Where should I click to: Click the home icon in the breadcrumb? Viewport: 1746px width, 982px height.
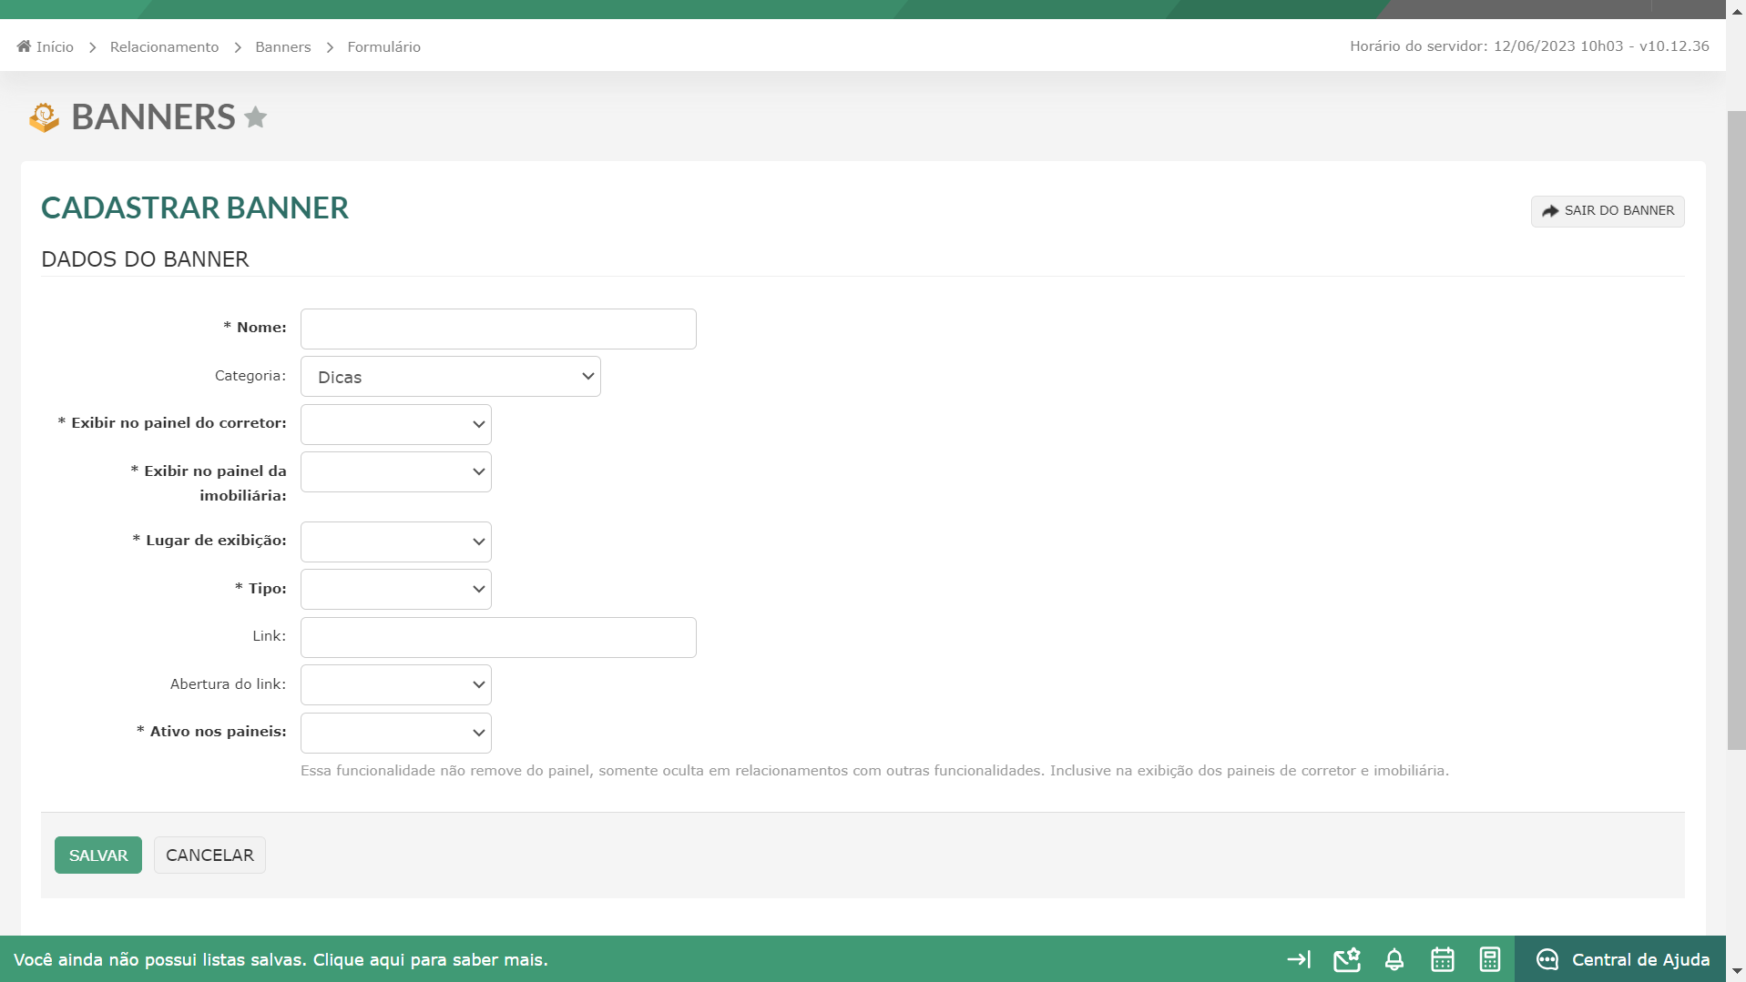pyautogui.click(x=24, y=46)
